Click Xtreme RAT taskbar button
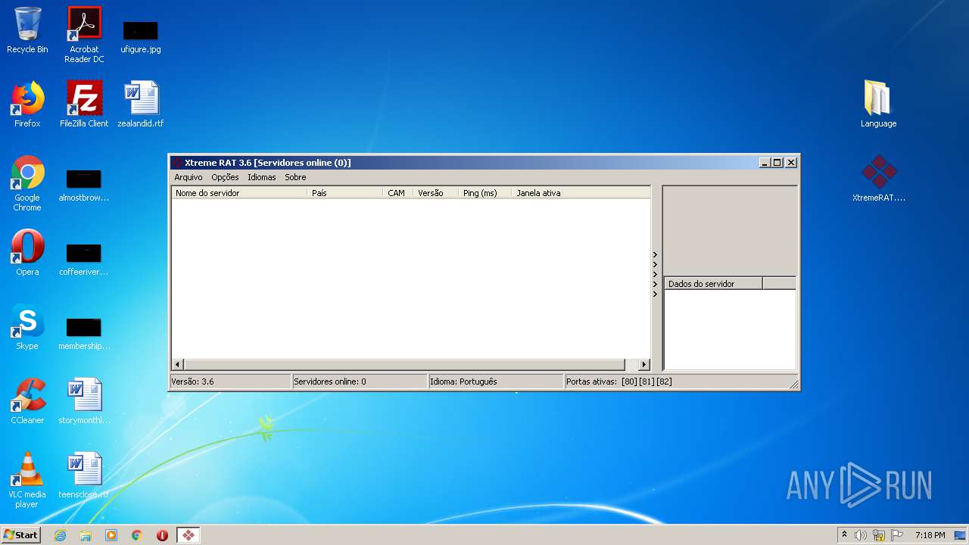Screen dimensions: 969x545 pyautogui.click(x=188, y=535)
